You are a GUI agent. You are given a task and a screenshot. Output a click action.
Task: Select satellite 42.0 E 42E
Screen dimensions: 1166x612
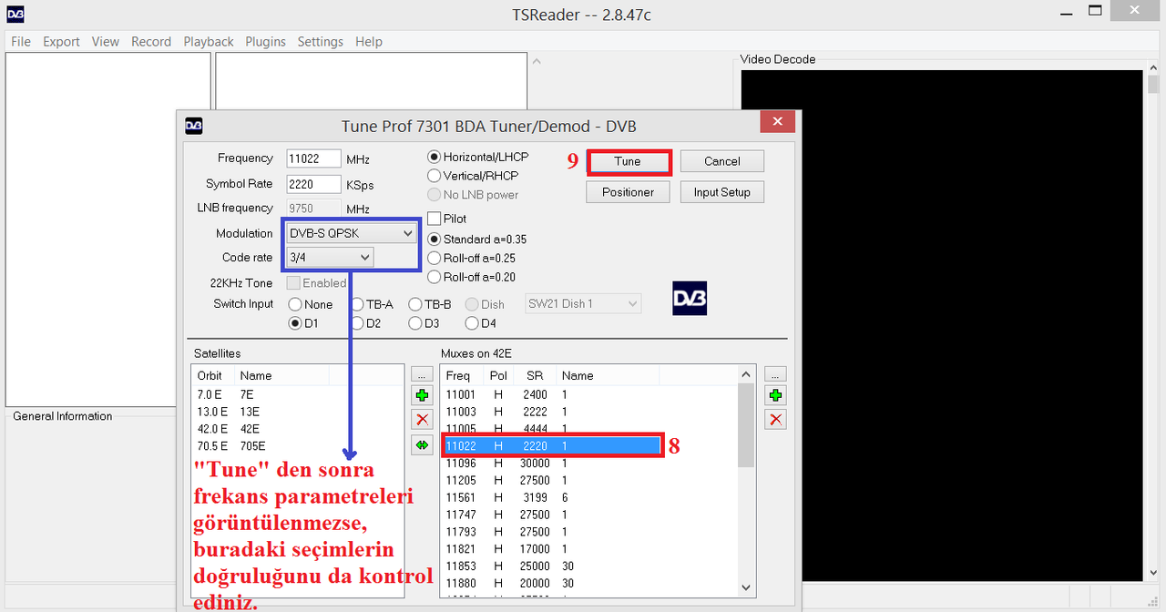[x=297, y=429]
